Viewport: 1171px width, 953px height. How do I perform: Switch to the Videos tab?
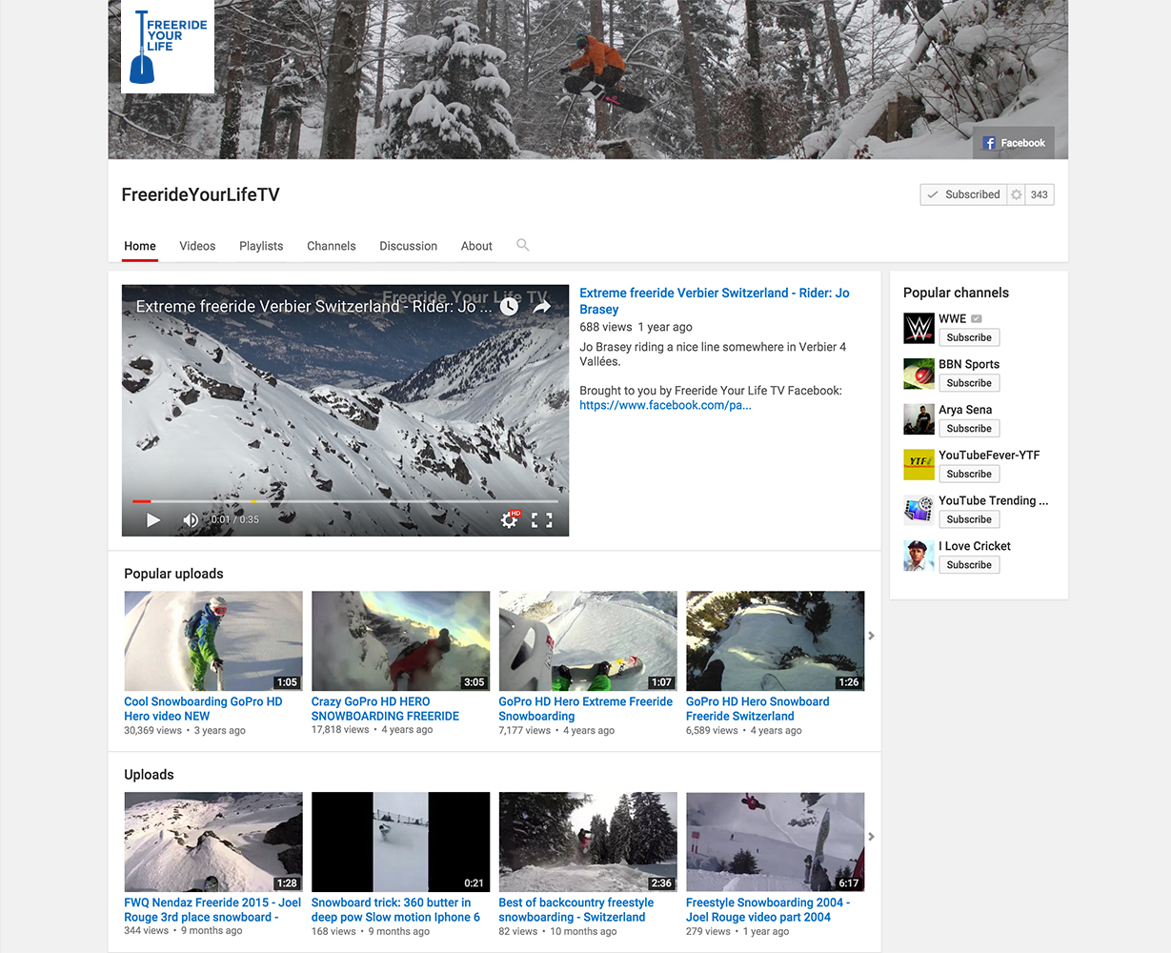point(197,246)
